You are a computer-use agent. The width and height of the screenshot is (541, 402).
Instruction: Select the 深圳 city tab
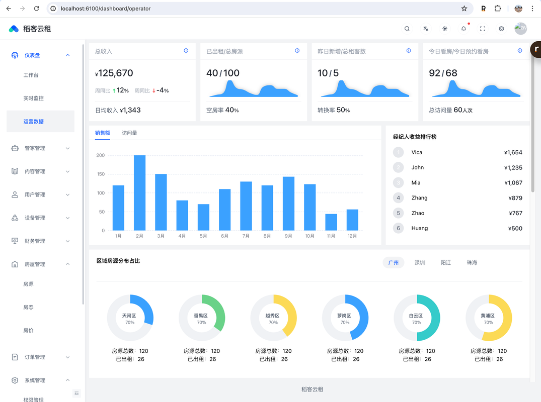[420, 263]
